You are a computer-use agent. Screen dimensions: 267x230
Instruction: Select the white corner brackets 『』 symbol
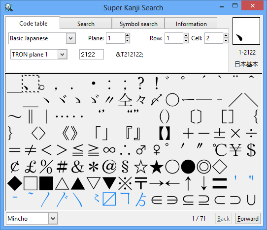(x=133, y=133)
